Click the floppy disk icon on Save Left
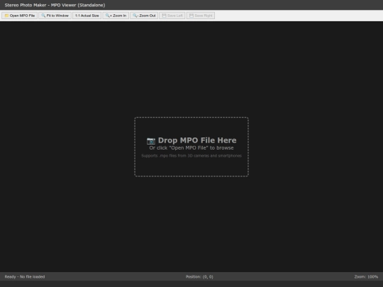383x287 pixels. (164, 16)
